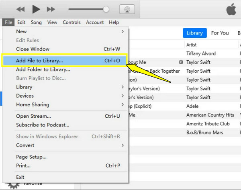Select the Adele song row
The image size is (241, 190).
185,106
